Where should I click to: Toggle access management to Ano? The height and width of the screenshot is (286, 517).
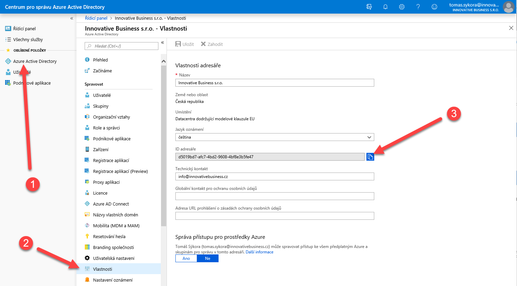186,258
